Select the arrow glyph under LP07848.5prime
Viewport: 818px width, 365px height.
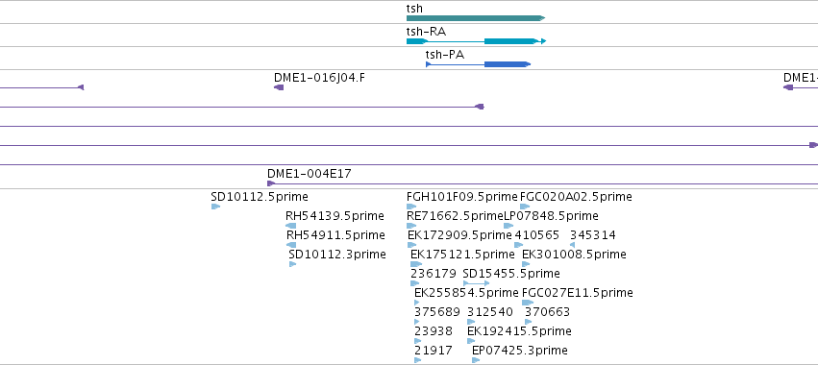tap(508, 226)
